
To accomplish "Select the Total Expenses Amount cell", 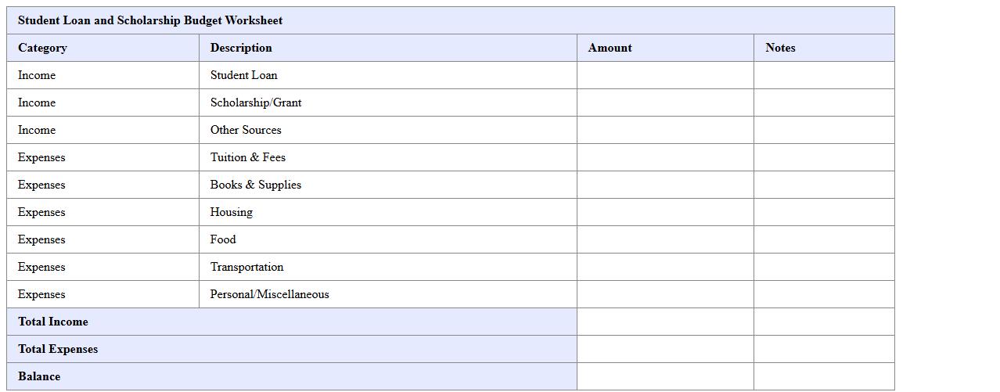I will (x=665, y=349).
